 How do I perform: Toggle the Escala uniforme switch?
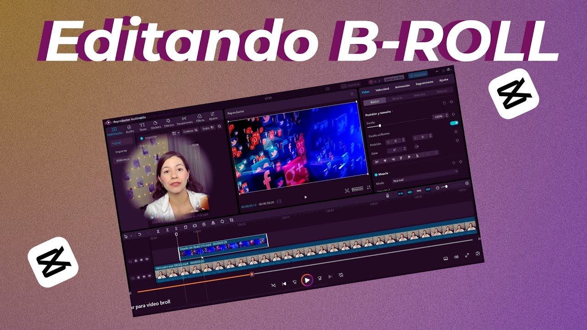[x=454, y=123]
